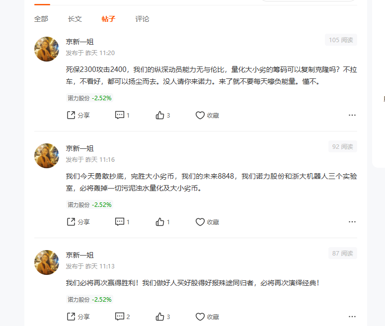
Task: Share the 11:16 post
Action: click(x=78, y=222)
